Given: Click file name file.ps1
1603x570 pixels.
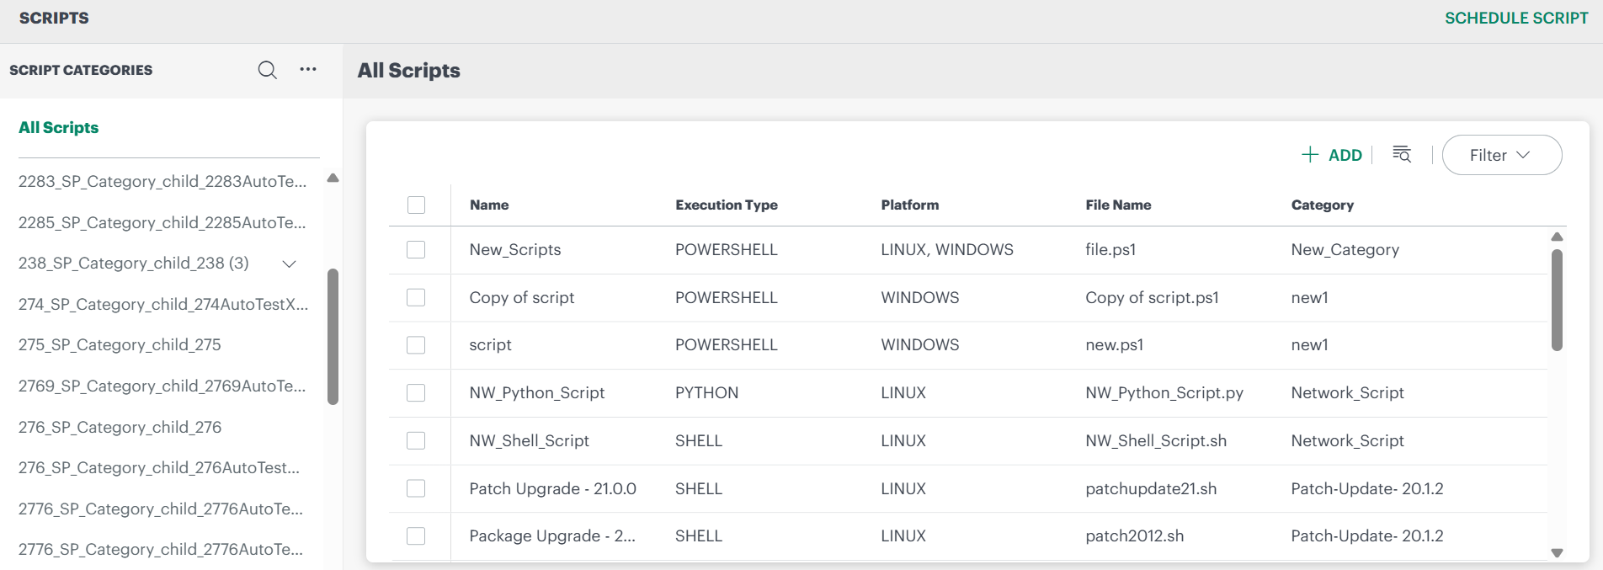Looking at the screenshot, I should [1110, 249].
